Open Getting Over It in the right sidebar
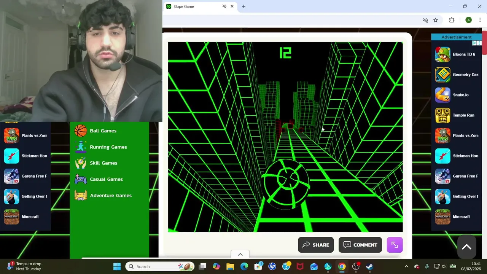Screen dimensions: 487x274 click(x=457, y=196)
